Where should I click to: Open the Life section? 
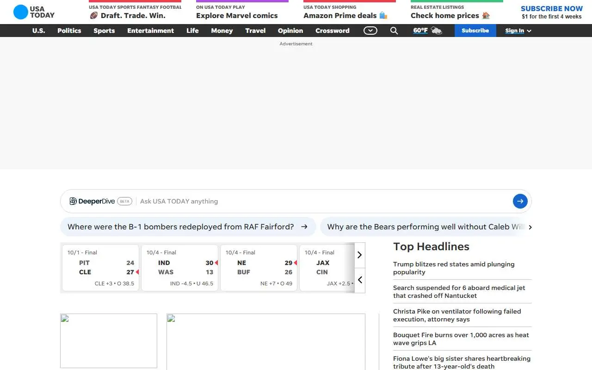pyautogui.click(x=192, y=31)
